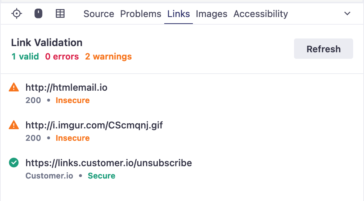Click the "0 errors" count
364x201 pixels.
[x=62, y=57]
